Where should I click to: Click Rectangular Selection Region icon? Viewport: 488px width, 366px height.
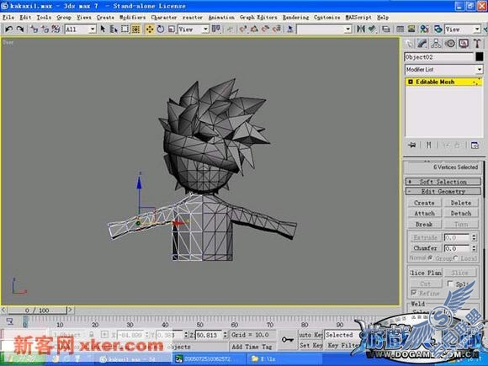(x=125, y=29)
